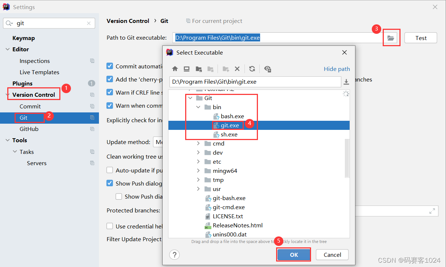Image resolution: width=446 pixels, height=267 pixels.
Task: Click project-level icon beside GitHub
Action: click(x=92, y=129)
